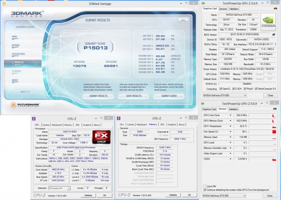Click the 3DMark Vantage title bar icon
This screenshot has width=281, height=200.
pos(4,4)
